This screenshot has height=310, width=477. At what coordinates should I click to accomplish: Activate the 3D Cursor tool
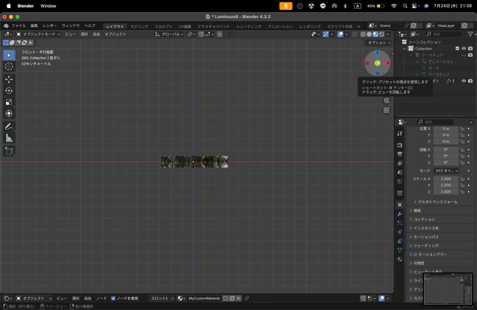9,67
